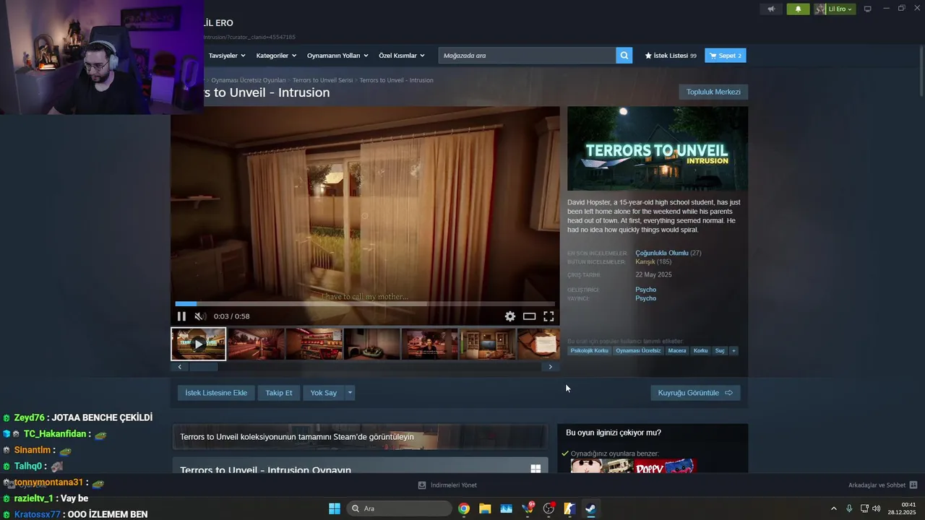The height and width of the screenshot is (520, 925).
Task: Select the second screenshot thumbnail
Action: tap(256, 344)
